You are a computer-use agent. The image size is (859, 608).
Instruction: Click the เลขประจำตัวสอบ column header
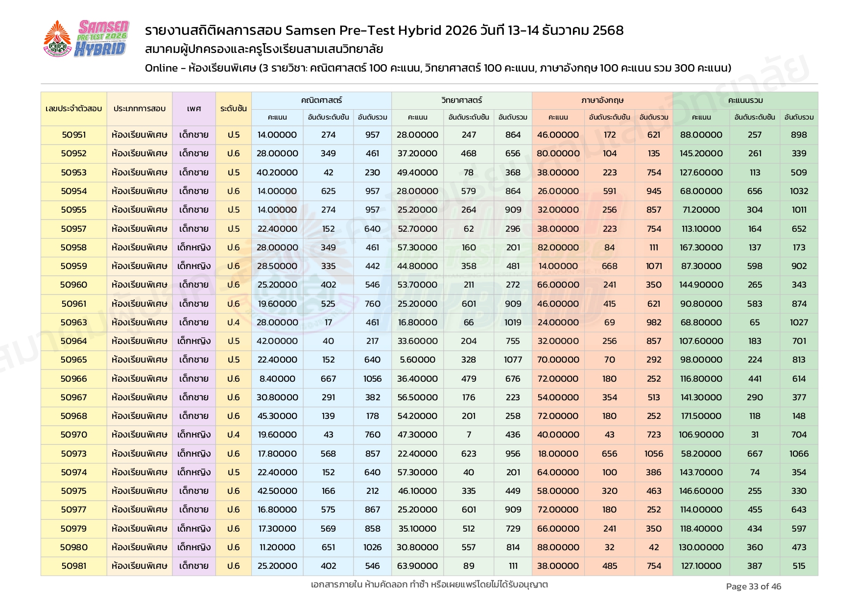[73, 108]
